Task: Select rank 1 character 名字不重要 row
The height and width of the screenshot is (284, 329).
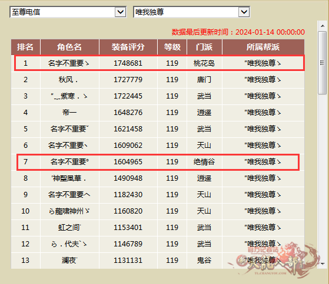Action: click(x=159, y=63)
